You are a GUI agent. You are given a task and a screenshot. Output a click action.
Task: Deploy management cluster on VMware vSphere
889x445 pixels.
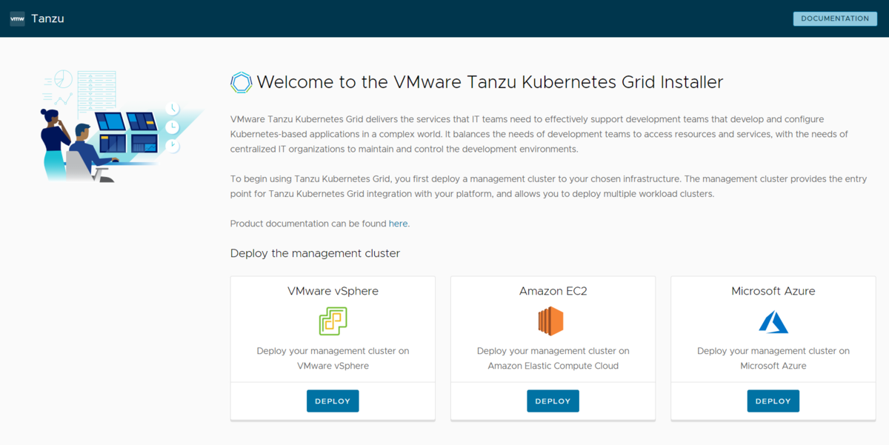333,401
